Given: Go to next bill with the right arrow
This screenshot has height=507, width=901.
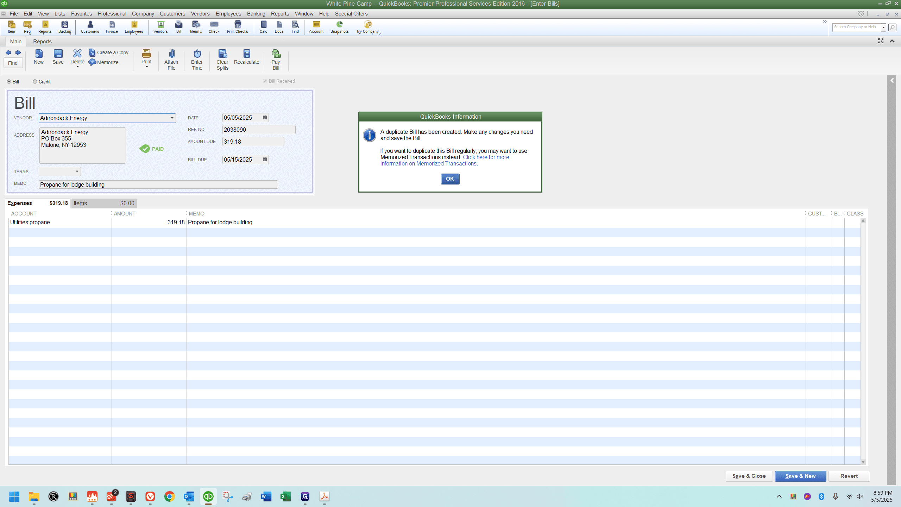Looking at the screenshot, I should (x=18, y=53).
